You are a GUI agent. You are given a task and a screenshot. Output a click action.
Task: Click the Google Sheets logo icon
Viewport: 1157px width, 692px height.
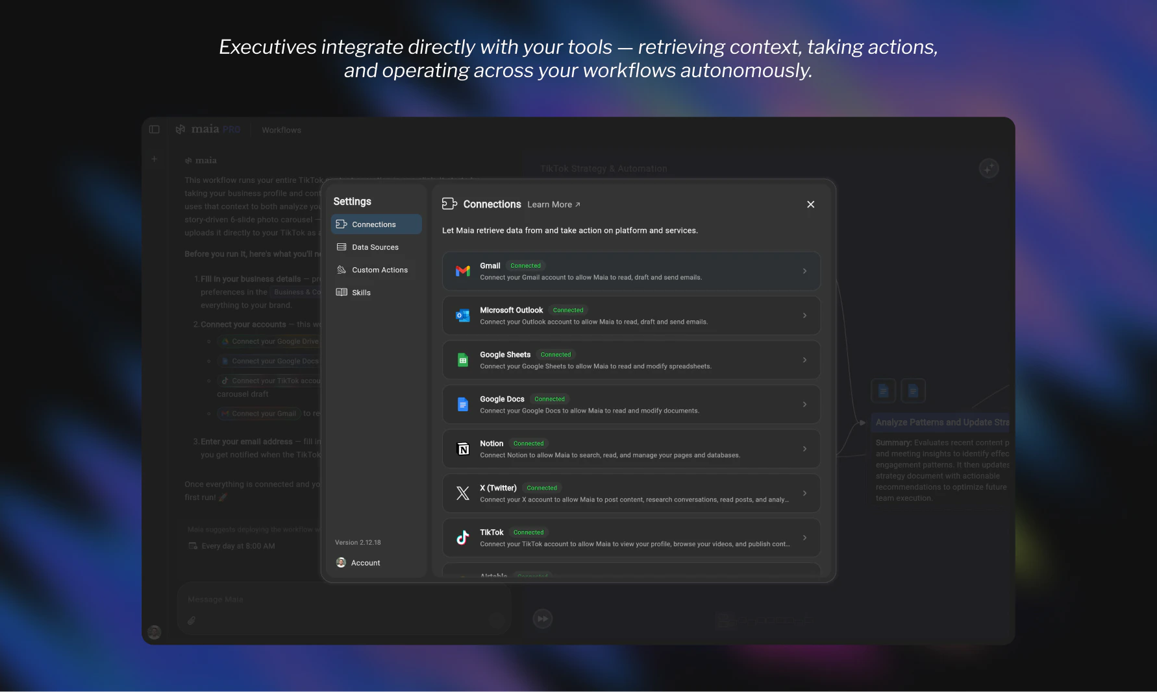463,360
